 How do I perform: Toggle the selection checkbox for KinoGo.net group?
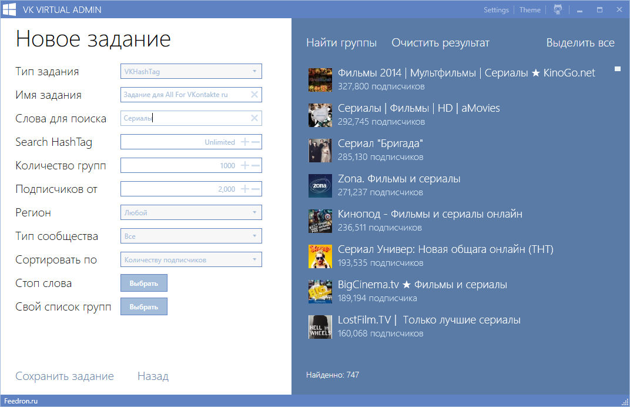618,69
